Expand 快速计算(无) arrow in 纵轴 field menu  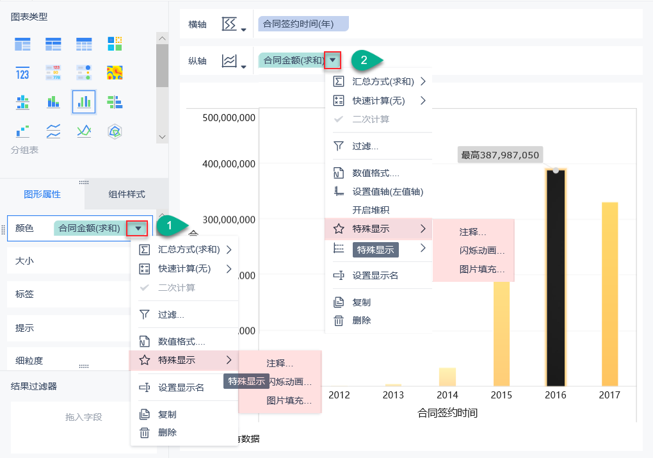click(423, 100)
